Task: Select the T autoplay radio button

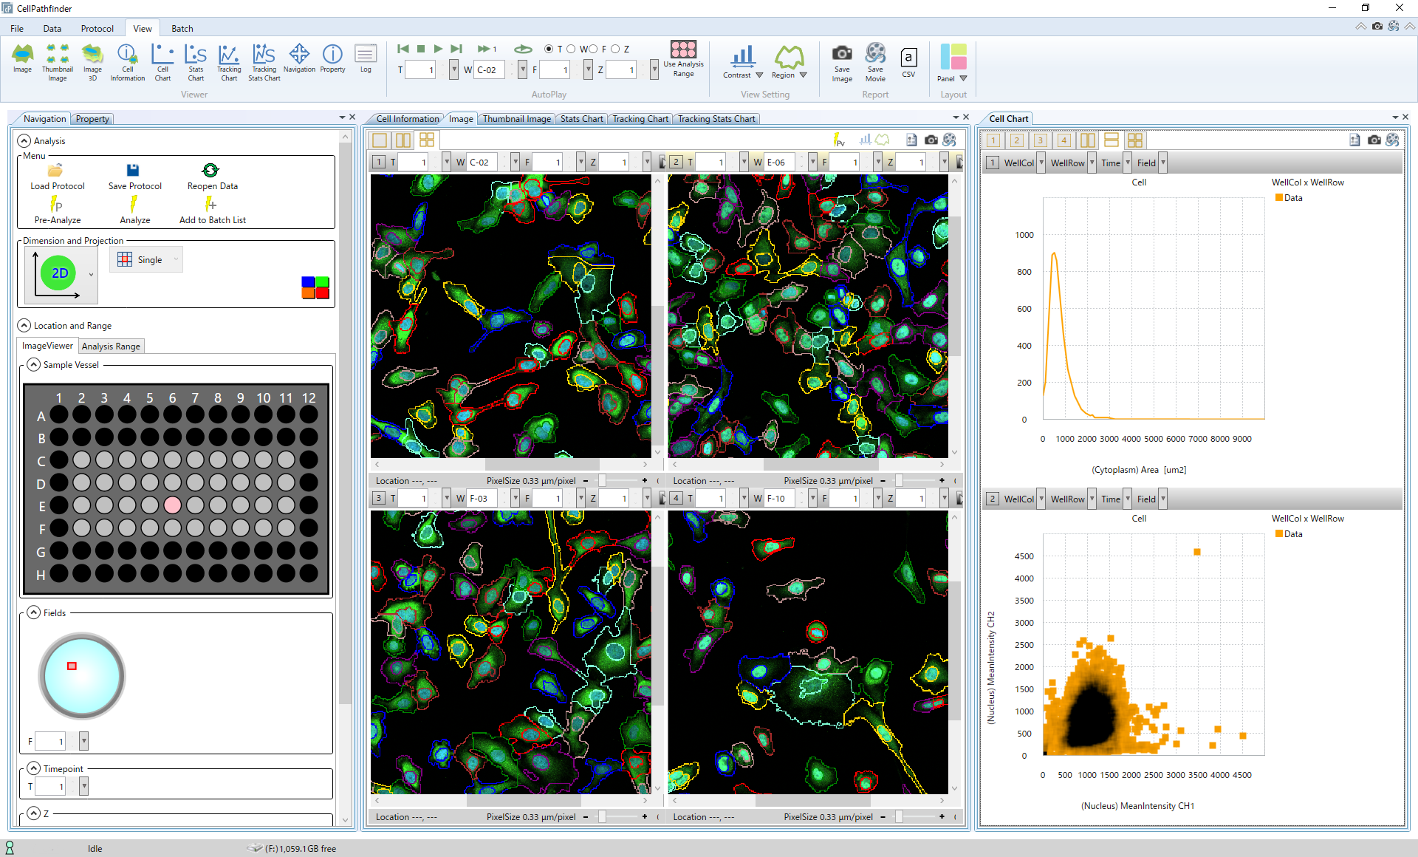Action: pos(549,49)
